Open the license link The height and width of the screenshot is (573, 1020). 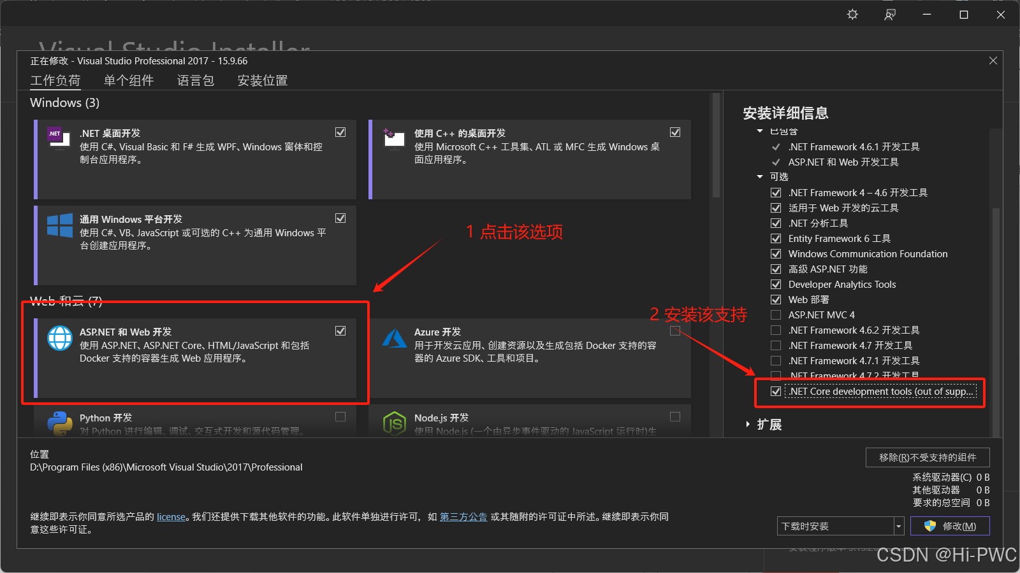point(171,516)
